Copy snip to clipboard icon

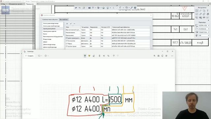(163, 56)
